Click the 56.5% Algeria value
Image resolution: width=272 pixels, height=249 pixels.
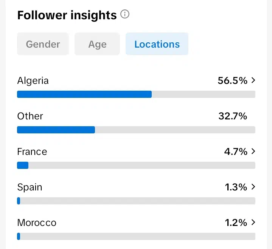(x=232, y=80)
